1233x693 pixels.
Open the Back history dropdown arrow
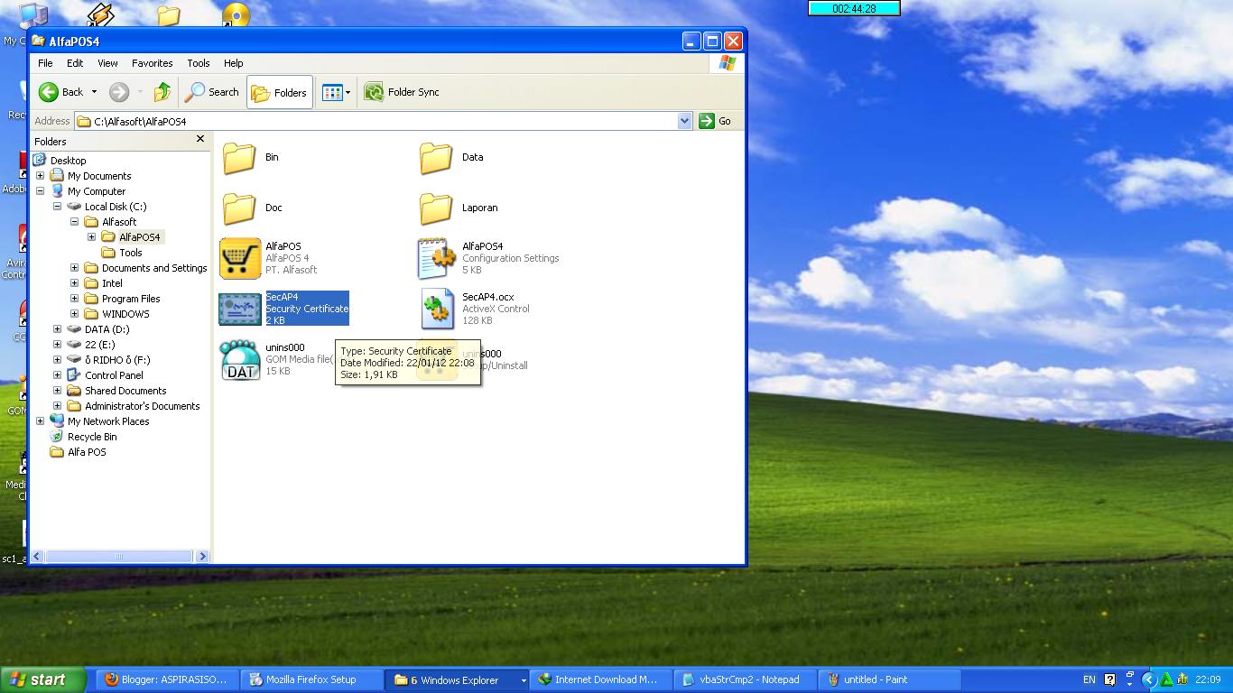click(x=94, y=92)
